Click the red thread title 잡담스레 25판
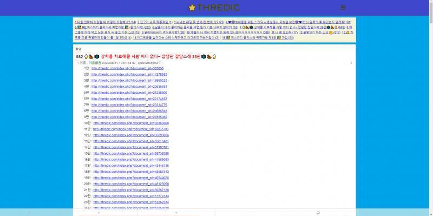Screen dimensions: 433x216 click(x=152, y=57)
